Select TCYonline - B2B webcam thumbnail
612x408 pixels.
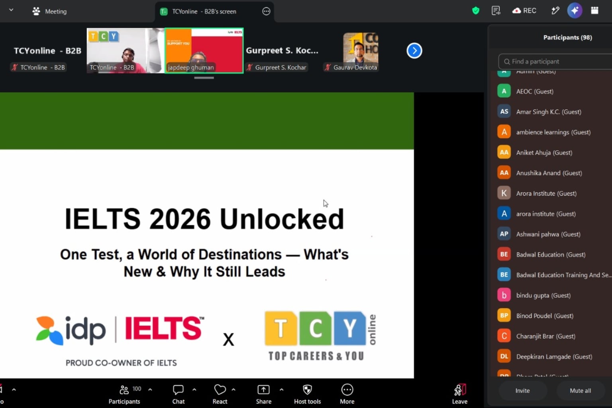point(126,51)
